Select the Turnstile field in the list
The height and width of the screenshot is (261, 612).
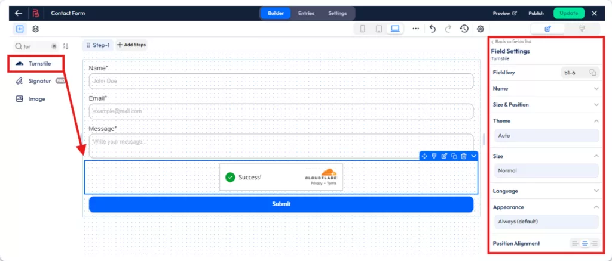pos(35,63)
